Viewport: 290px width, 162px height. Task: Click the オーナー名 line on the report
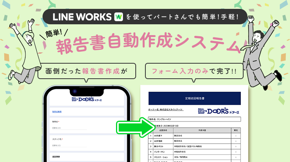[x=166, y=110]
